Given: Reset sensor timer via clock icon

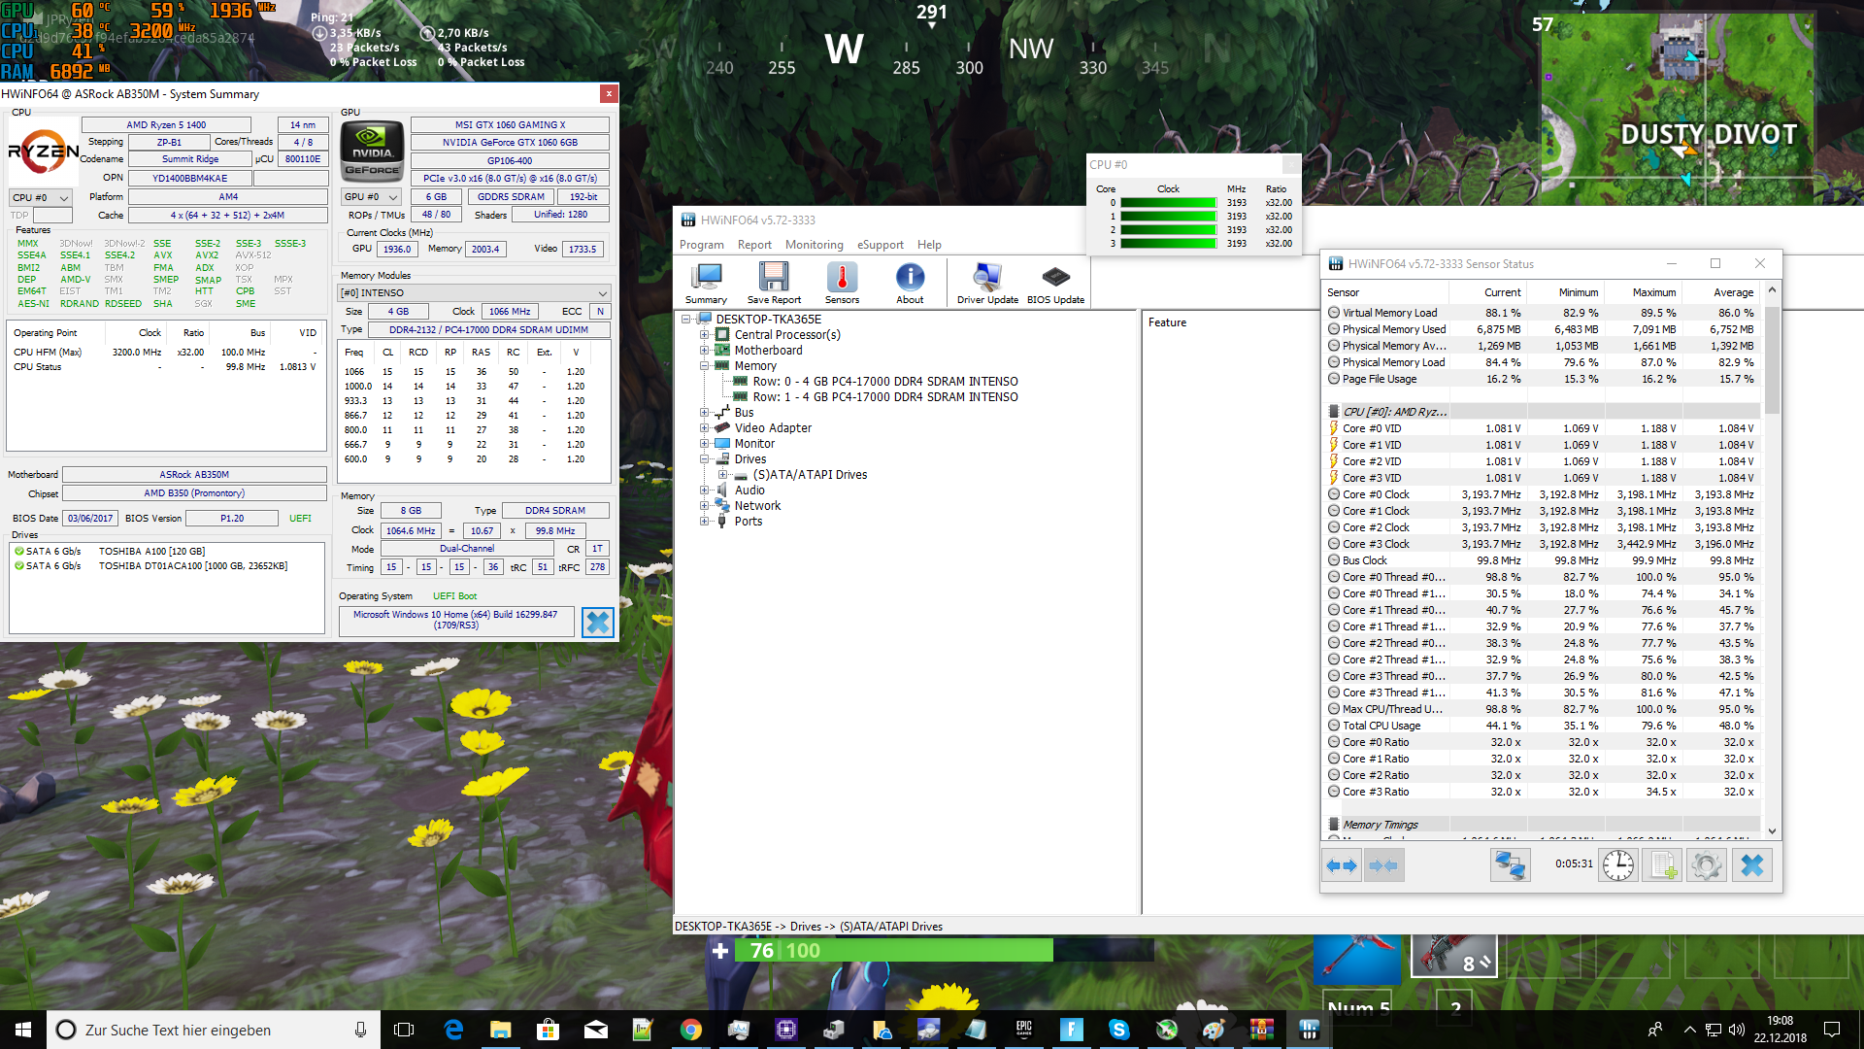Looking at the screenshot, I should pos(1617,864).
